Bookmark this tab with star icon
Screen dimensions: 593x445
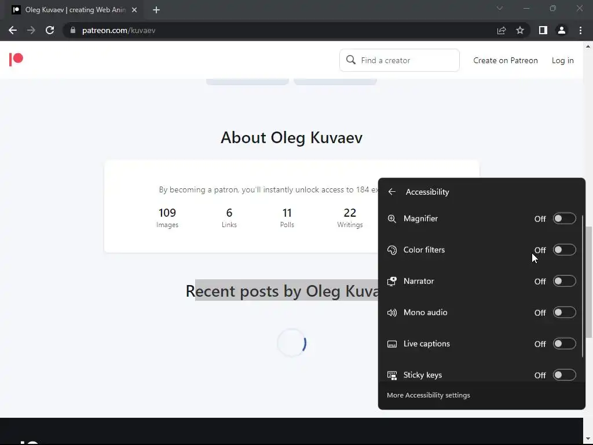[x=520, y=30]
